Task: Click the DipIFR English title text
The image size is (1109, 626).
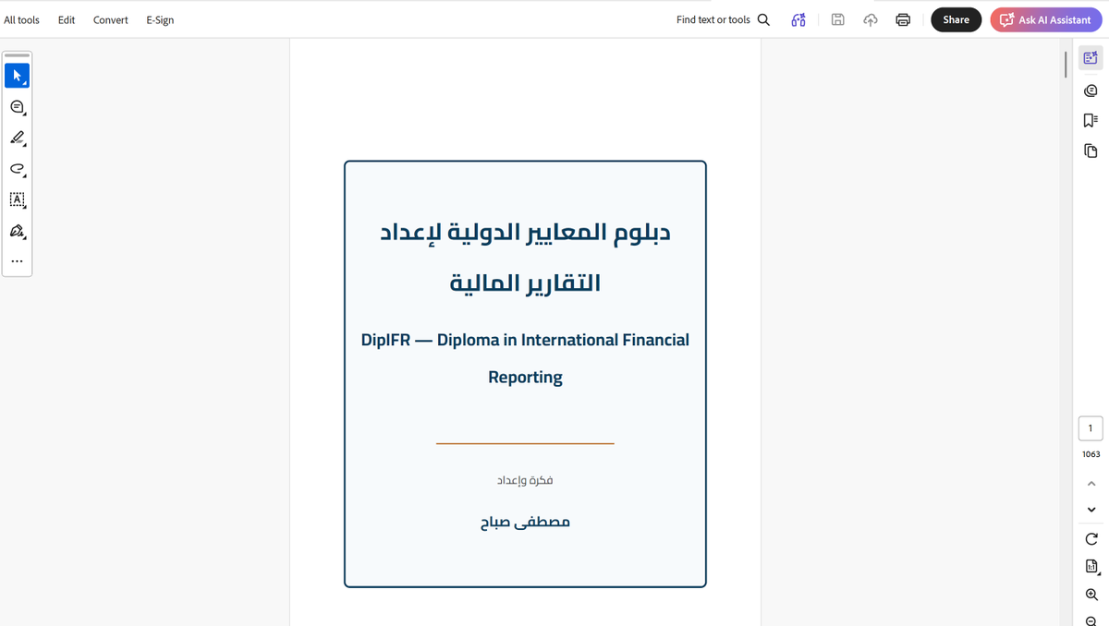Action: click(525, 358)
